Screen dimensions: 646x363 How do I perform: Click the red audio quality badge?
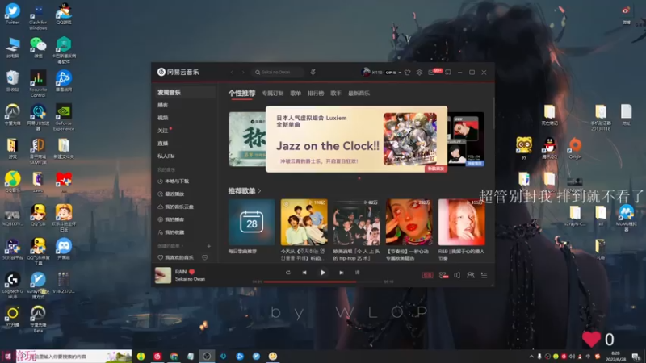[x=427, y=275]
